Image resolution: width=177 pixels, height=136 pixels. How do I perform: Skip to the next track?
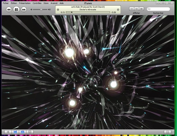24,10
